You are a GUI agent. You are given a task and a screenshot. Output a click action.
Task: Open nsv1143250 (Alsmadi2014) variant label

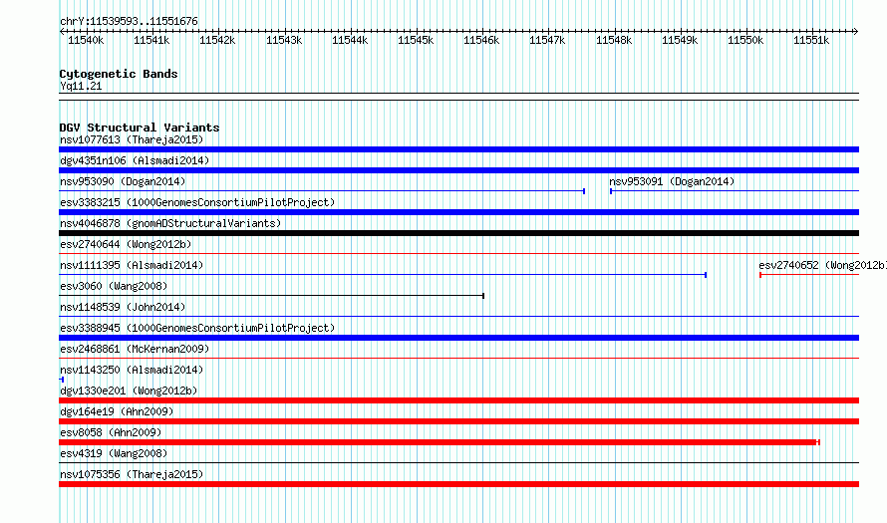(132, 370)
